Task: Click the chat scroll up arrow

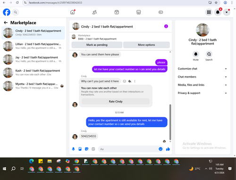Action: [170, 52]
